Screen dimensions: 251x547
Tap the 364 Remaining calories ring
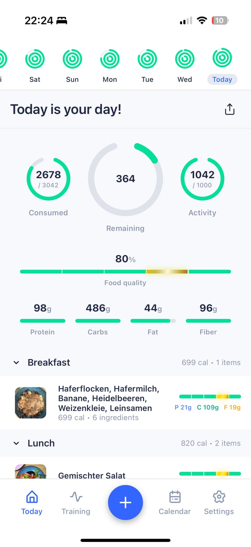[125, 179]
